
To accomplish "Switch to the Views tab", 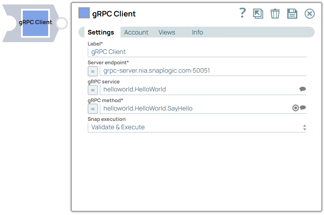I will click(167, 32).
